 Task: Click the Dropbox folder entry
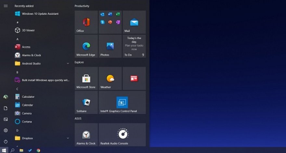click(42, 138)
